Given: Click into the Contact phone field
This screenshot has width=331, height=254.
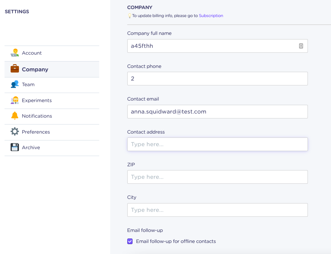Looking at the screenshot, I should coord(217,79).
